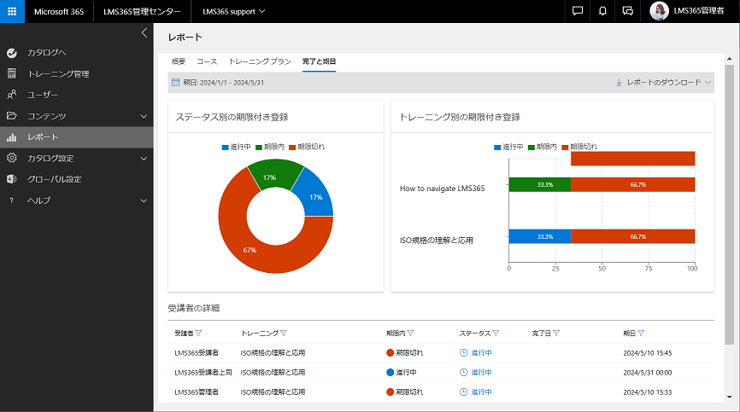The width and height of the screenshot is (740, 412).
Task: Toggle 進行中 legend in donut chart
Action: [x=237, y=147]
